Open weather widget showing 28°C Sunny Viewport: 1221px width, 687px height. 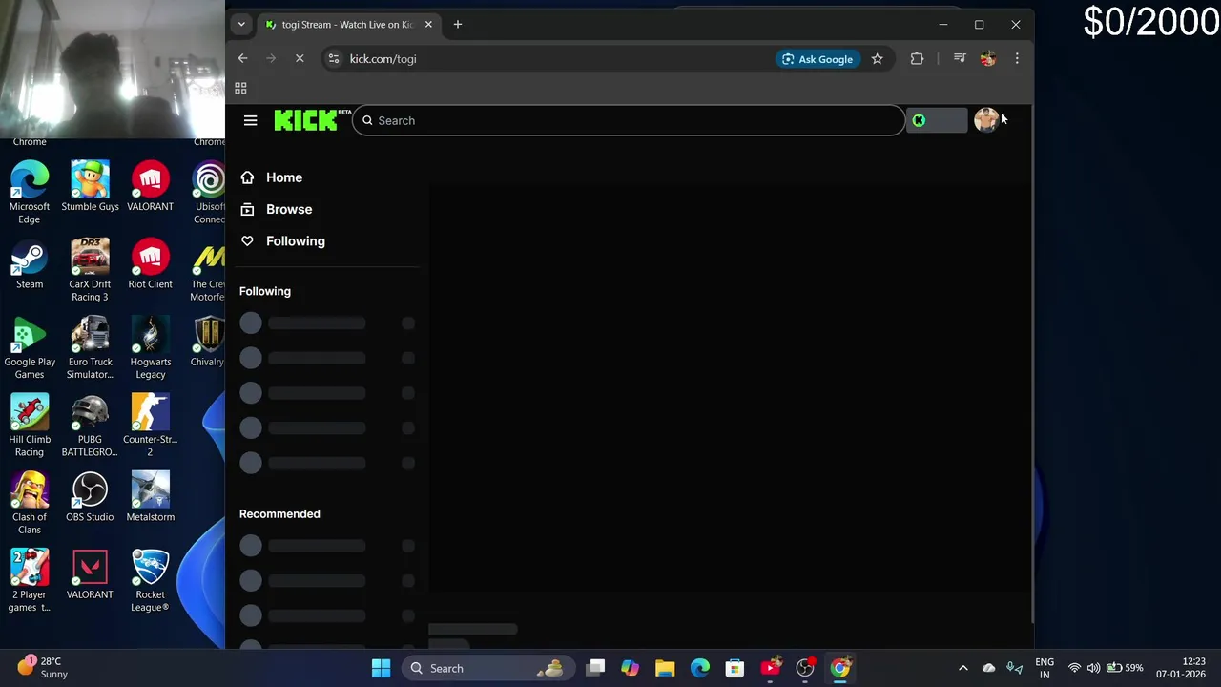click(x=43, y=667)
